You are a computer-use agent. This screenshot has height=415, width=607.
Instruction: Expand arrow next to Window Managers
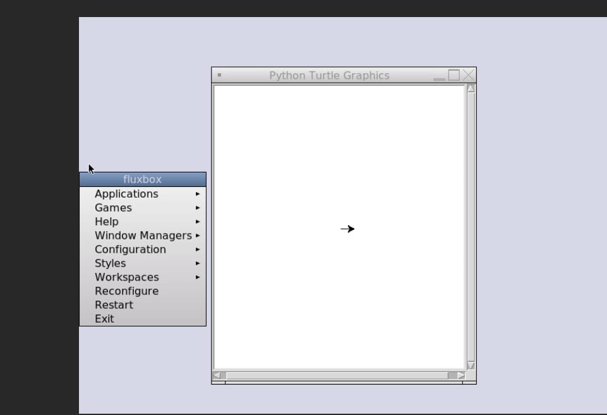[x=198, y=236]
